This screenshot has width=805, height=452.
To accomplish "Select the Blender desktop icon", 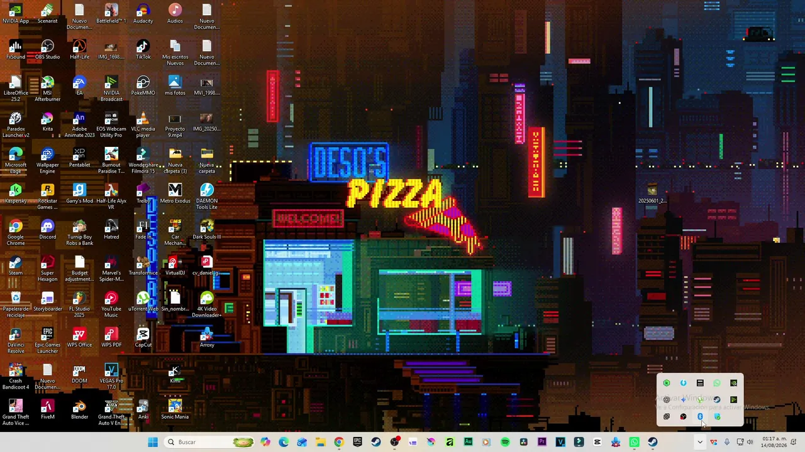I will [79, 410].
